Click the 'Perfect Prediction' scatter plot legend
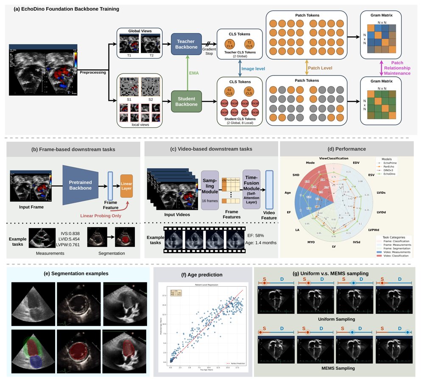Screen dimensions: 424x379 [x=235, y=364]
